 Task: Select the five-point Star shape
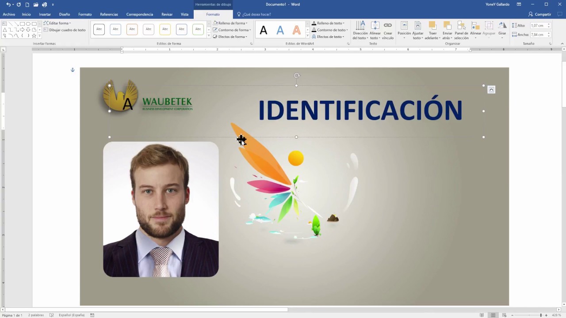[x=34, y=35]
